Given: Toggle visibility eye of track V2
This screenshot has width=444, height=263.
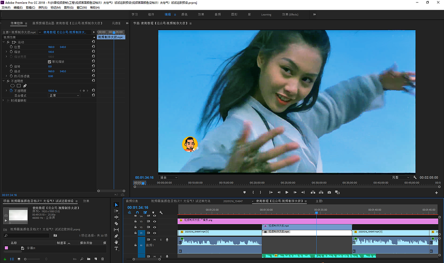Looking at the screenshot, I should tap(155, 227).
